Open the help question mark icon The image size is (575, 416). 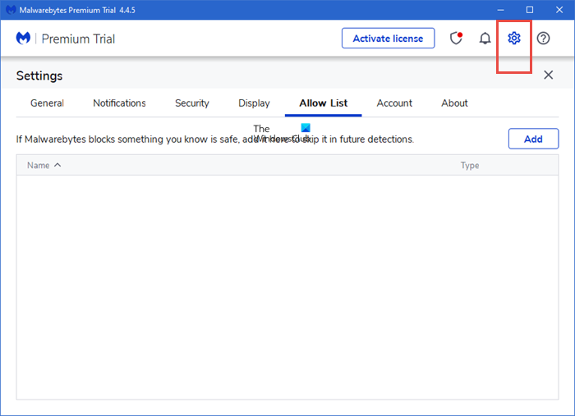(x=543, y=38)
